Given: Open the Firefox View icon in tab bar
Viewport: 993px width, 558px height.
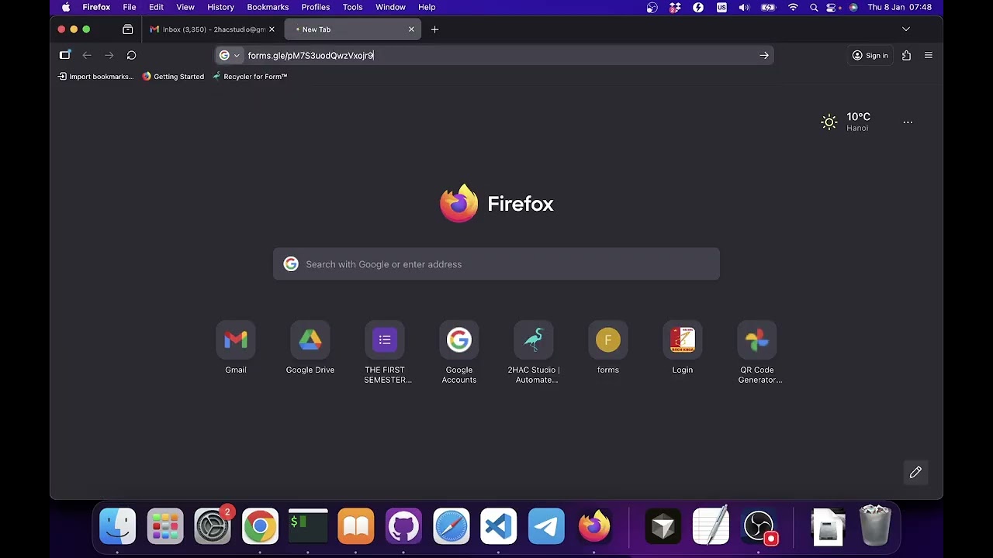Looking at the screenshot, I should click(x=127, y=29).
